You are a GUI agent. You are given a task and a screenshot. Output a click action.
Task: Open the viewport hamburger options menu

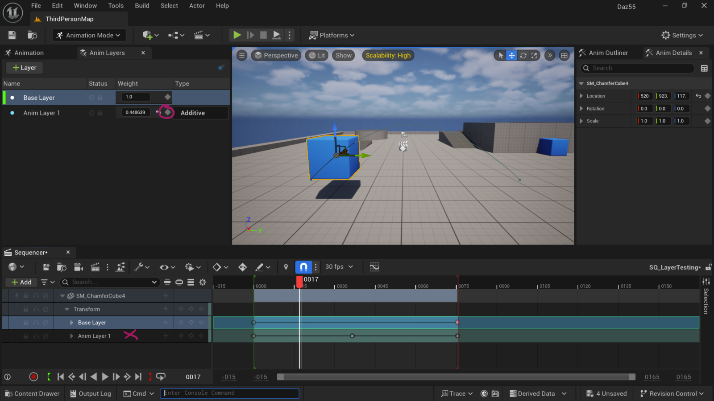[242, 55]
